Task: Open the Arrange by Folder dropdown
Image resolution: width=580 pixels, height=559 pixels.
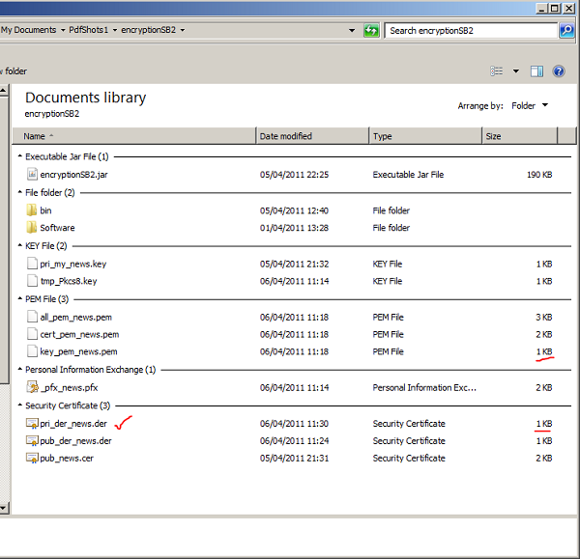Action: point(530,105)
